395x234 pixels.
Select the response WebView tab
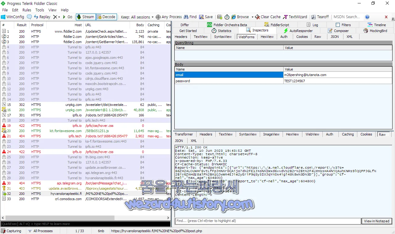pyautogui.click(x=312, y=134)
